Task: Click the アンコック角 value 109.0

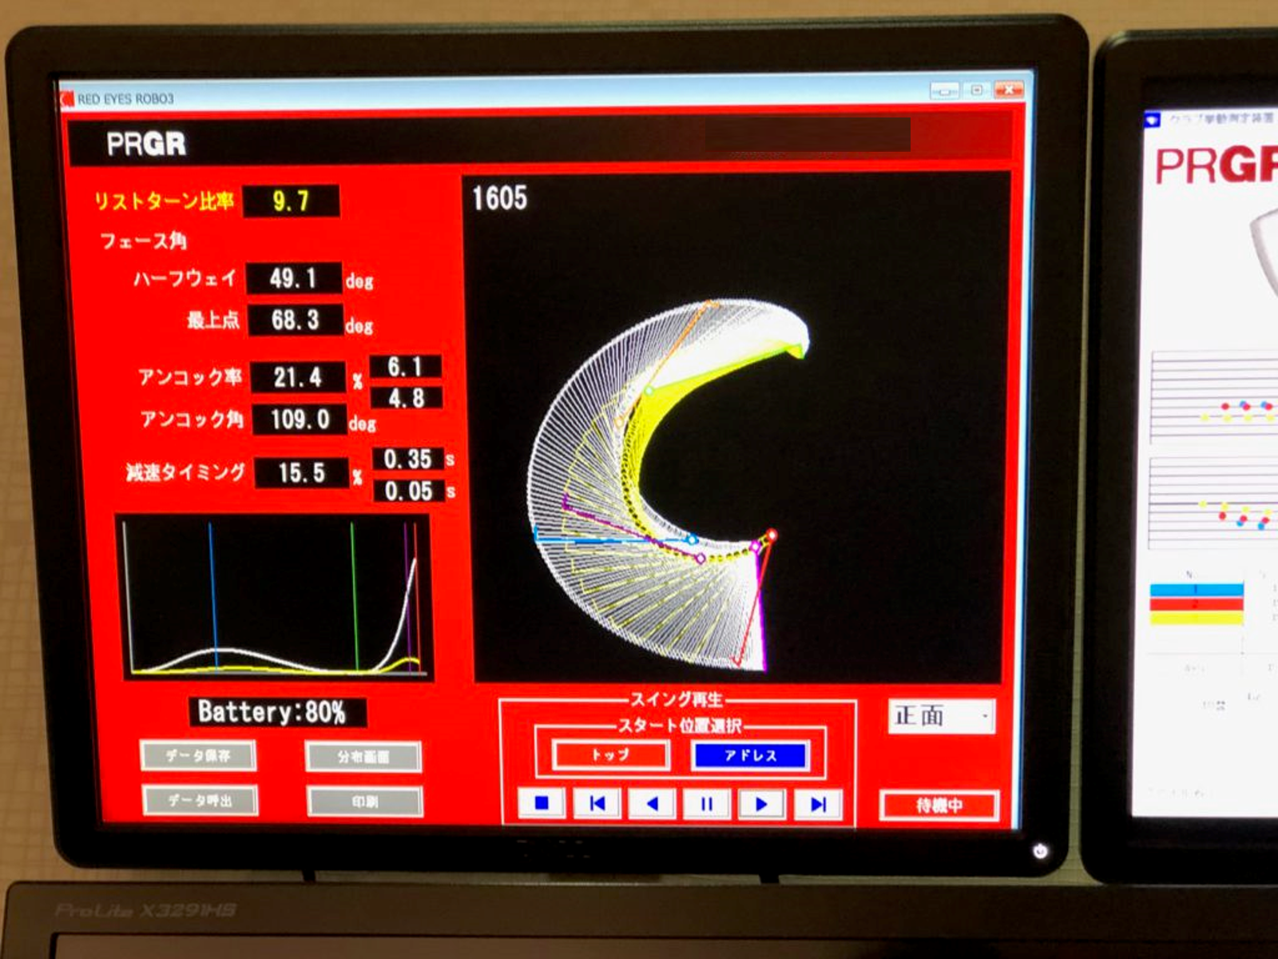Action: (300, 420)
